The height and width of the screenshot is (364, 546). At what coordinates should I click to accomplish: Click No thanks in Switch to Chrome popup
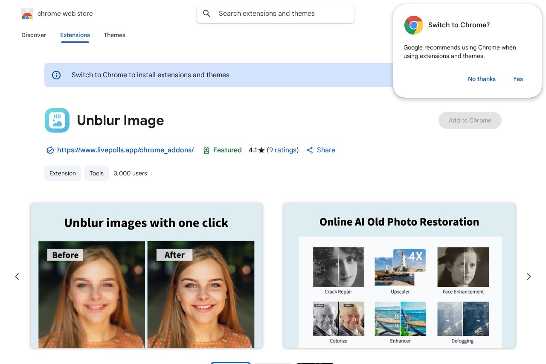(482, 79)
